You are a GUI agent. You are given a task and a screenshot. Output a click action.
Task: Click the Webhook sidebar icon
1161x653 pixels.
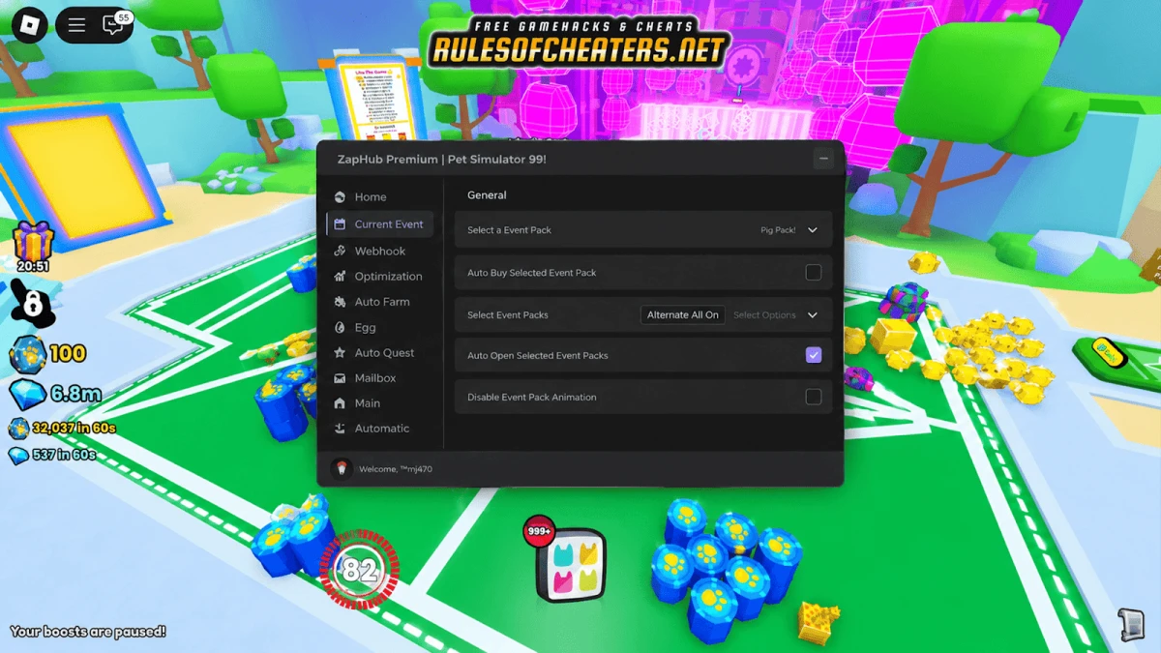(x=340, y=251)
